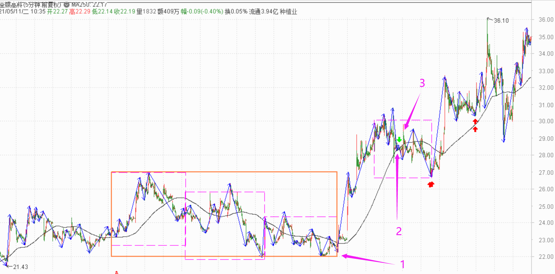Select the magenta arrow pointing up from label 2

coord(397,185)
